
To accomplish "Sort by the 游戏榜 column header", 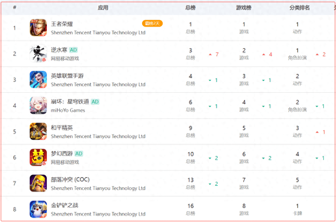I will (x=244, y=8).
